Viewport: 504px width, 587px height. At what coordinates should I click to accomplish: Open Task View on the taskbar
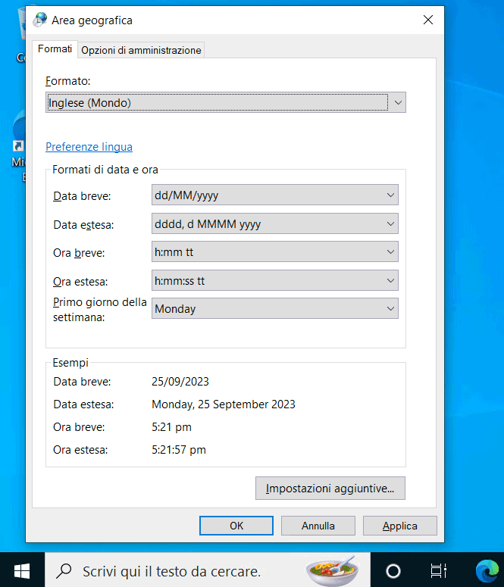tap(438, 571)
